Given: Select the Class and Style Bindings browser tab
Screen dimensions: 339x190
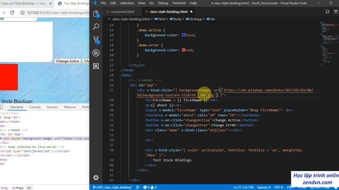Looking at the screenshot, I should (x=24, y=4).
